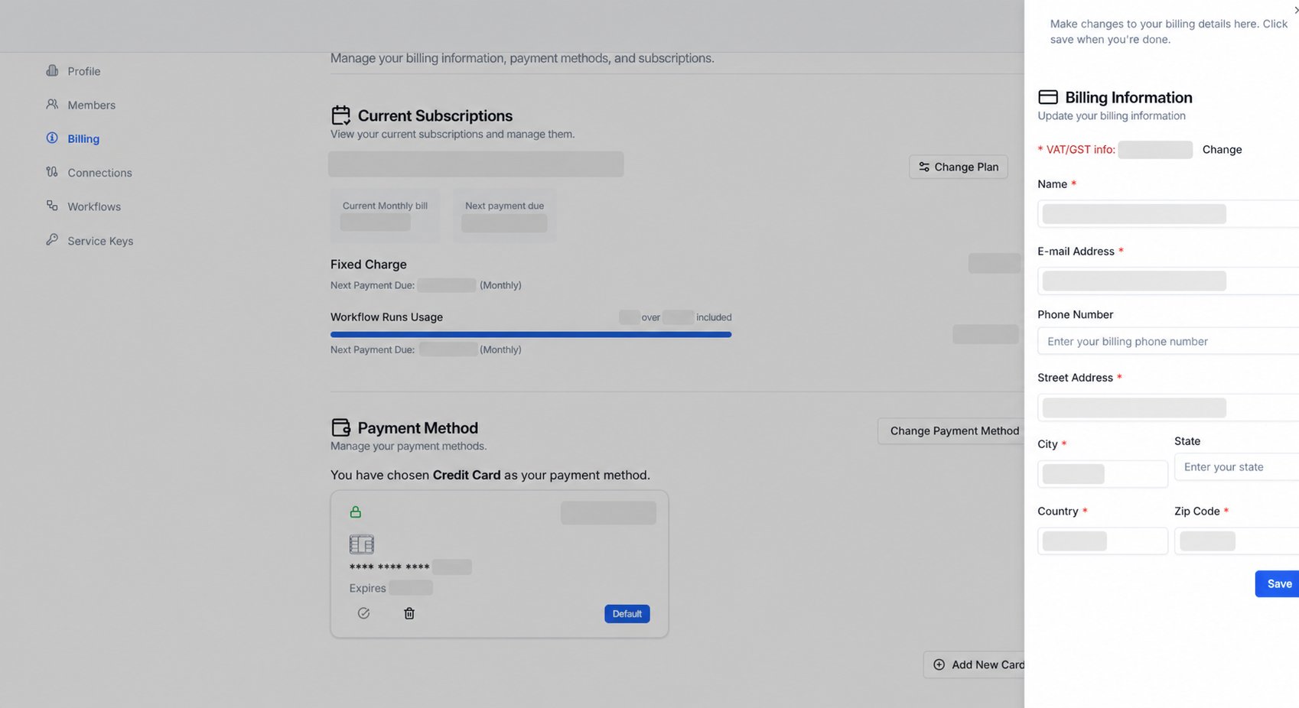
Task: Click the Billing Information heading
Action: (x=1128, y=97)
